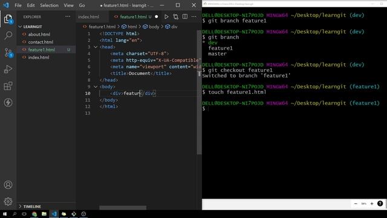The image size is (387, 218).
Task: Open Git Bash taskbar icon
Action: pos(74,214)
